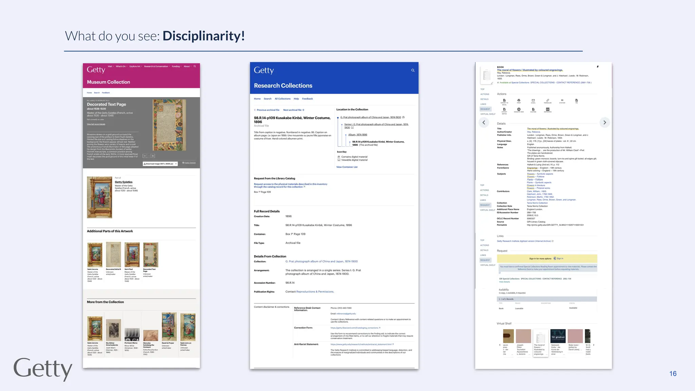Expand the Visit menu
Image resolution: width=695 pixels, height=391 pixels.
[x=111, y=67]
